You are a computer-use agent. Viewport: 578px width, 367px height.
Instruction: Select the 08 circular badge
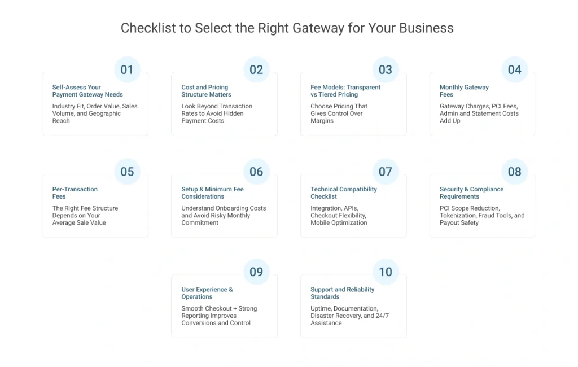click(515, 172)
